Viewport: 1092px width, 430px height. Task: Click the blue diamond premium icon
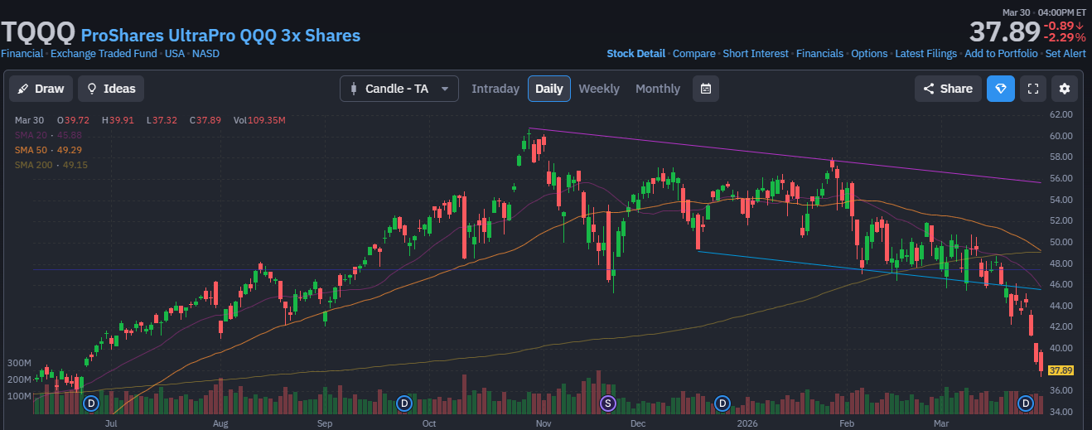click(1001, 89)
